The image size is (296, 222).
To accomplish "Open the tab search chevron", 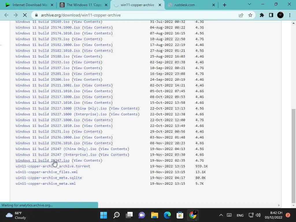I will 249,4.
